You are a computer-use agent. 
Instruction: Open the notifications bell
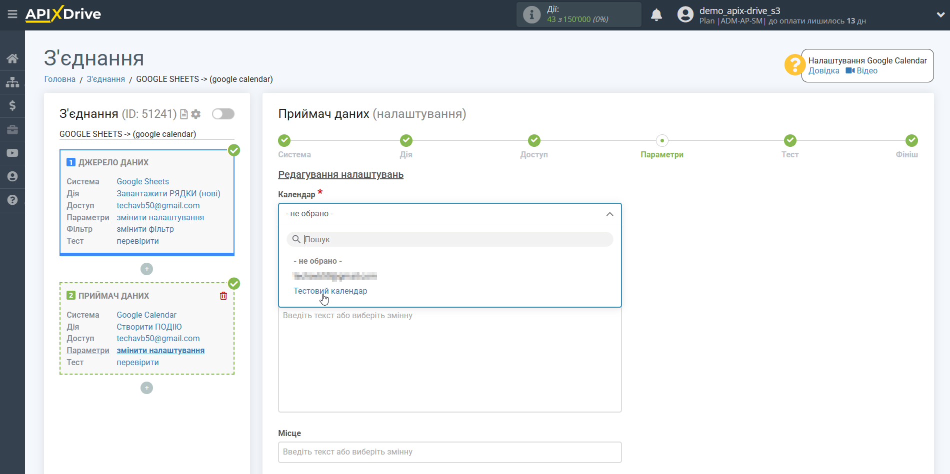coord(656,14)
